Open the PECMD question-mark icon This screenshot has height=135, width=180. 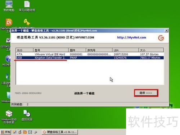pos(8,59)
